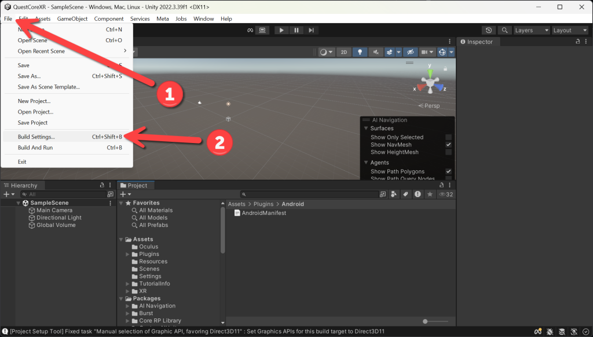Open the Scene view shading mode dropdown

(326, 52)
